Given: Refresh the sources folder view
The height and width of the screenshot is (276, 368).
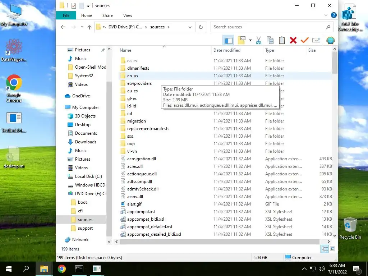Looking at the screenshot, I should coord(201,27).
